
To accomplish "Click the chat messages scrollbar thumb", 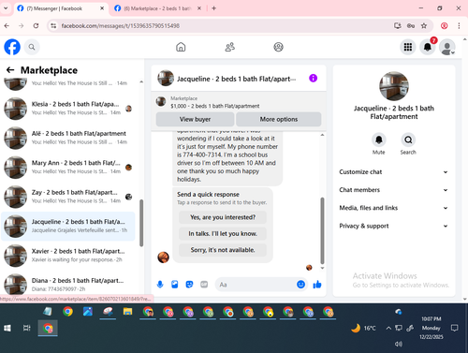I will (322, 230).
